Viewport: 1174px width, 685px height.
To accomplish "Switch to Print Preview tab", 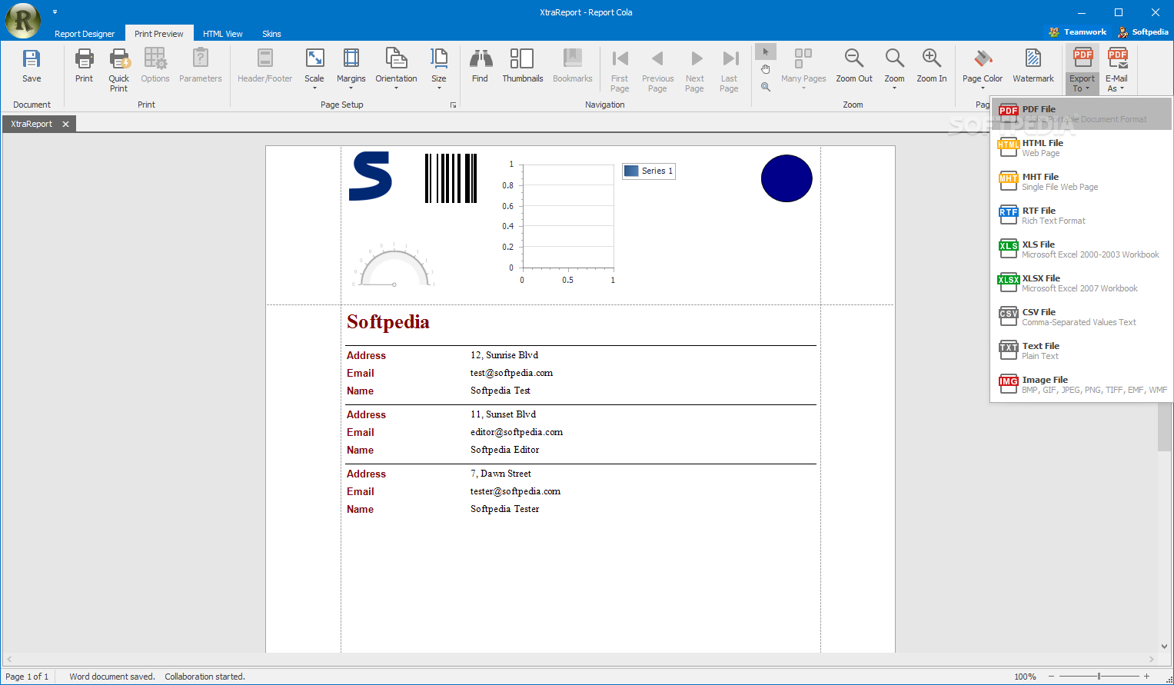I will 159,34.
